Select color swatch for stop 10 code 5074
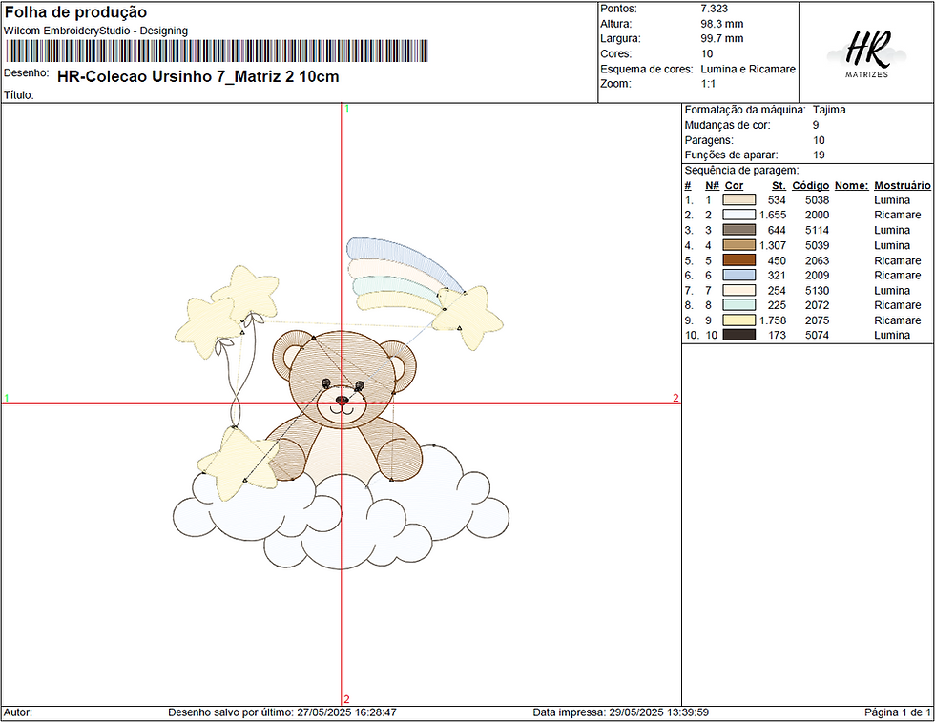Image resolution: width=935 pixels, height=722 pixels. point(738,335)
